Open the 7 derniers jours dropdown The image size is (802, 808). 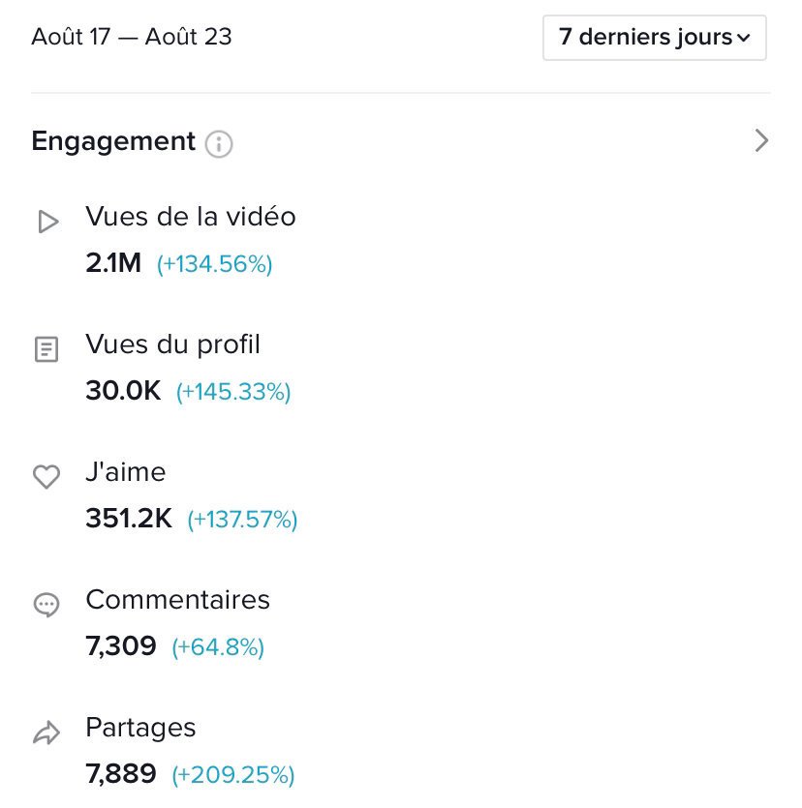click(654, 38)
